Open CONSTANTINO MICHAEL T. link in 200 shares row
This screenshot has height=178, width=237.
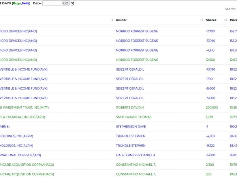136,174
